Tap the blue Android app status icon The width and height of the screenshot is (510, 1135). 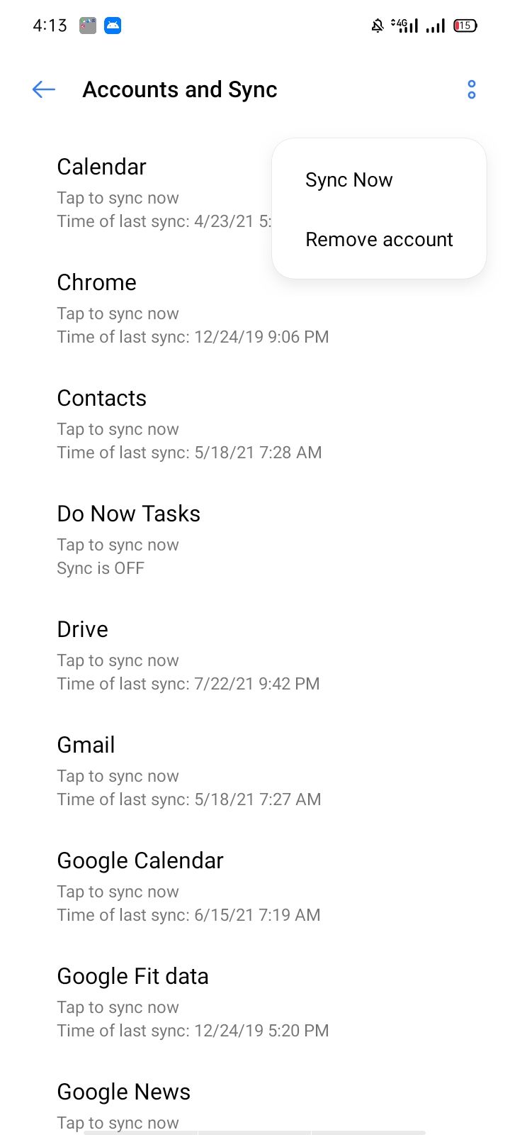coord(113,26)
